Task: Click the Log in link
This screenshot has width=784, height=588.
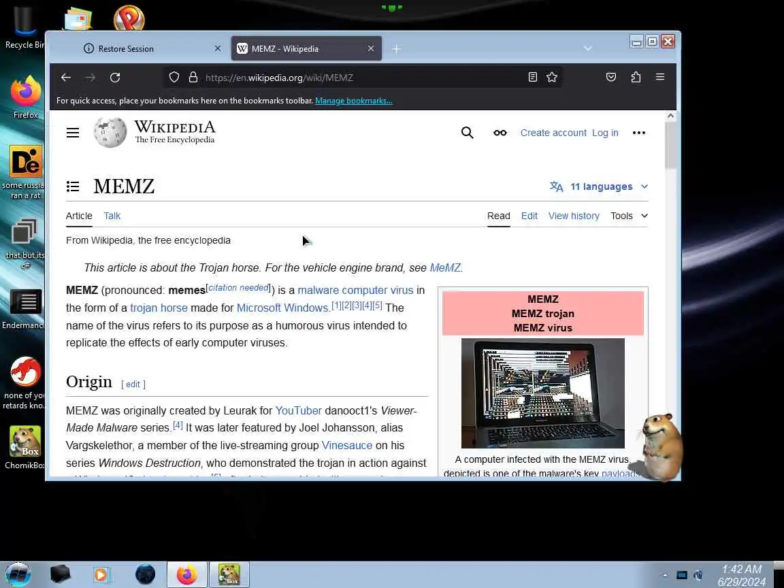Action: 605,133
